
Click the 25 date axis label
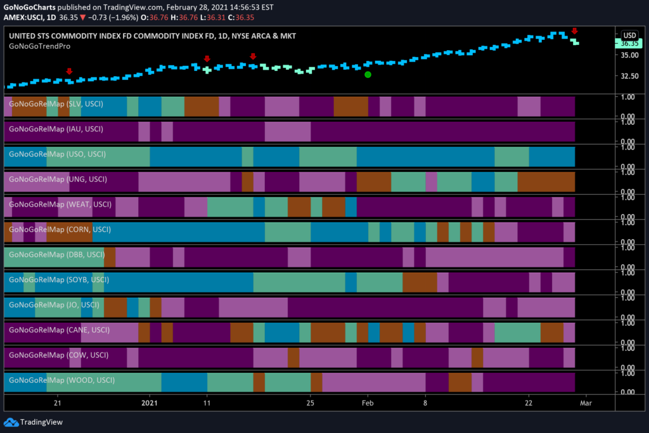(311, 403)
